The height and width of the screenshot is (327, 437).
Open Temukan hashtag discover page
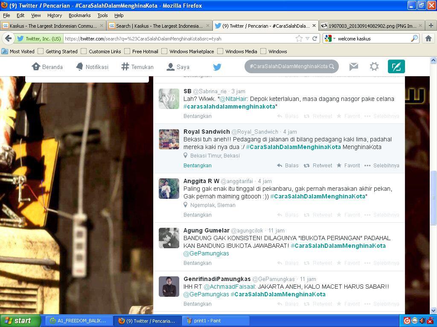[137, 67]
